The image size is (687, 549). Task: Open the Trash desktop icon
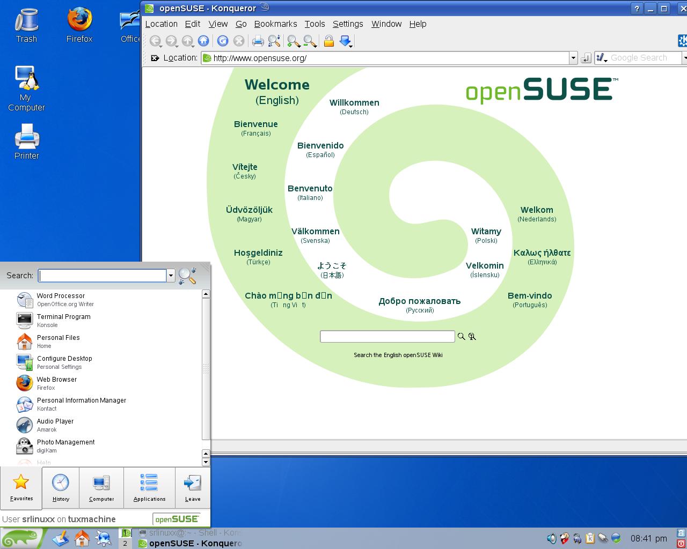(x=26, y=25)
